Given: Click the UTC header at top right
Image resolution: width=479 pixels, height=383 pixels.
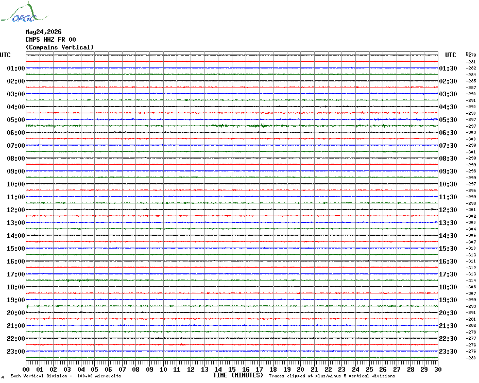Looking at the screenshot, I should pyautogui.click(x=450, y=55).
